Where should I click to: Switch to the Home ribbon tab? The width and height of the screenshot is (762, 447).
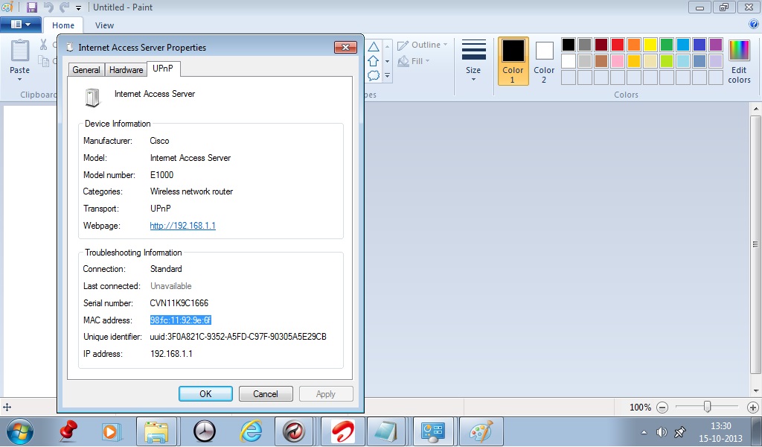pyautogui.click(x=63, y=25)
